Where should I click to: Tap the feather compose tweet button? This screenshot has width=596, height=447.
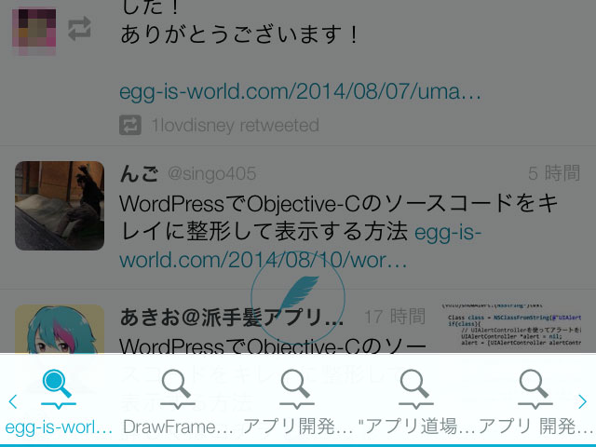[298, 298]
